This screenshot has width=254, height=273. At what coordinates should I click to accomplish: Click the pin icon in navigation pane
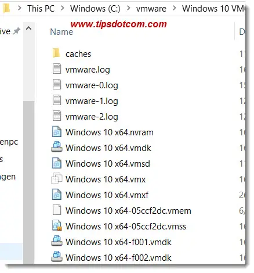click(17, 31)
